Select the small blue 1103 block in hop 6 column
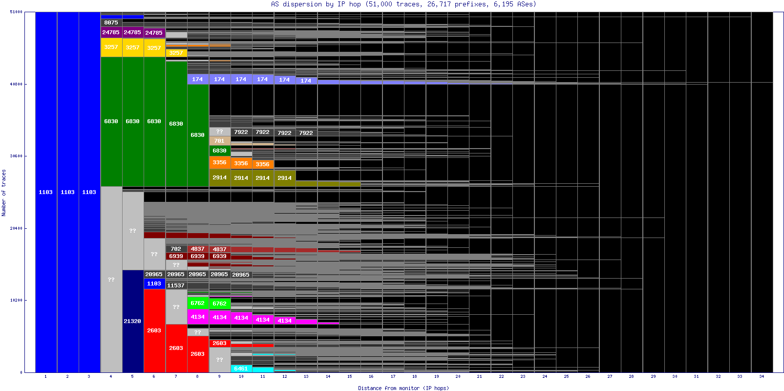 point(154,283)
